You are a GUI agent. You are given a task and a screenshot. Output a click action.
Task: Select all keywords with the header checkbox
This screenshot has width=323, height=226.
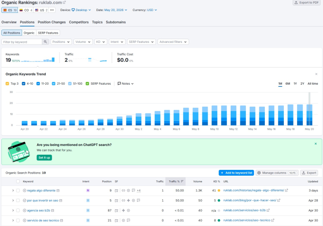18,181
